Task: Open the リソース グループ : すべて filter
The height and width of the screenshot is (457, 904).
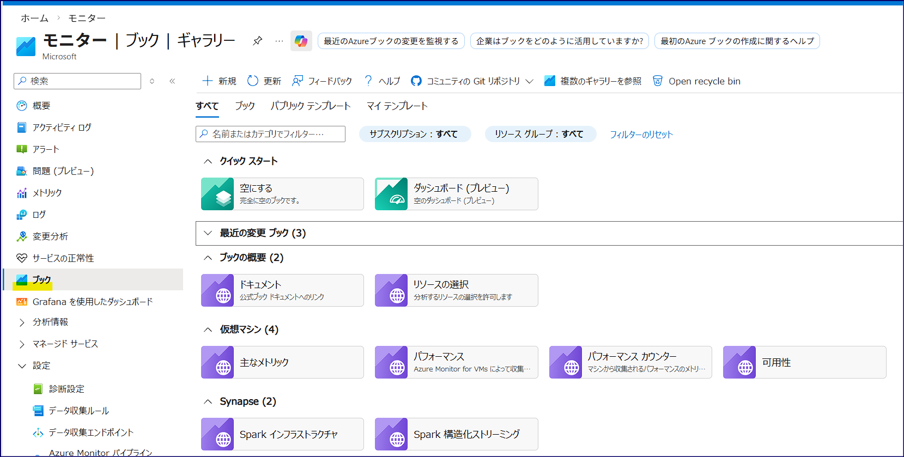Action: click(x=541, y=134)
